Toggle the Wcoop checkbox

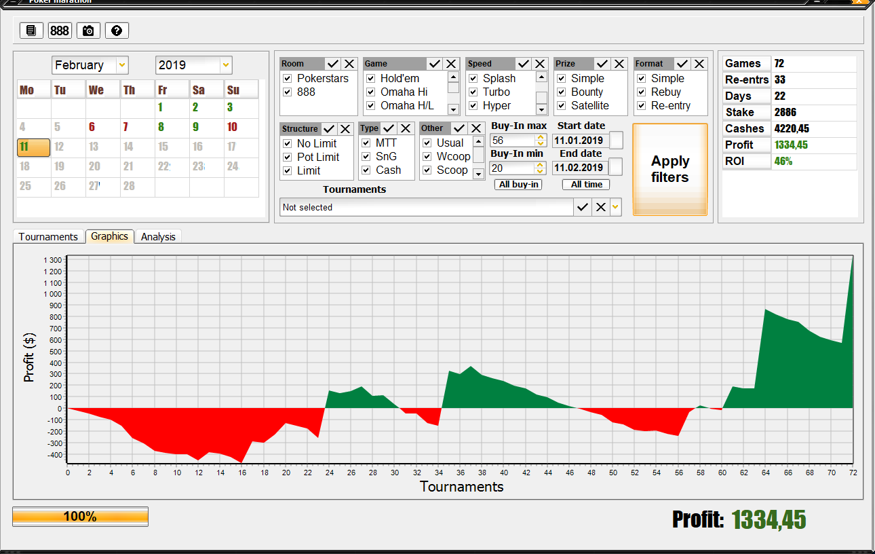(427, 157)
